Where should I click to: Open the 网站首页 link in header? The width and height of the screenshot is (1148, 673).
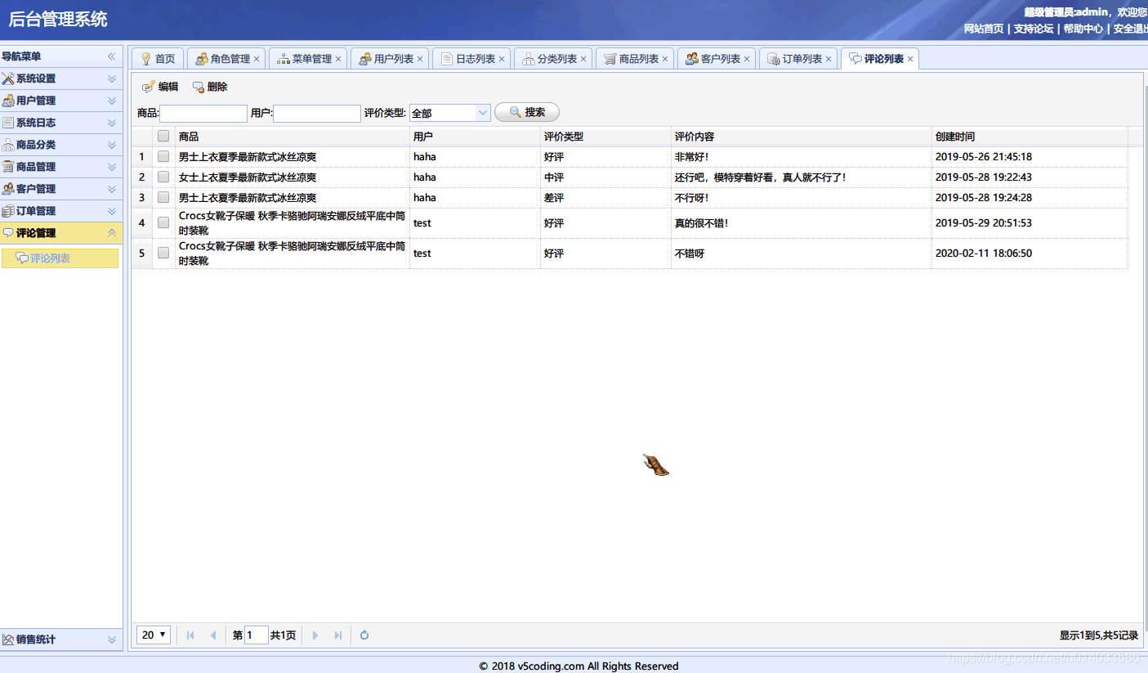tap(984, 29)
